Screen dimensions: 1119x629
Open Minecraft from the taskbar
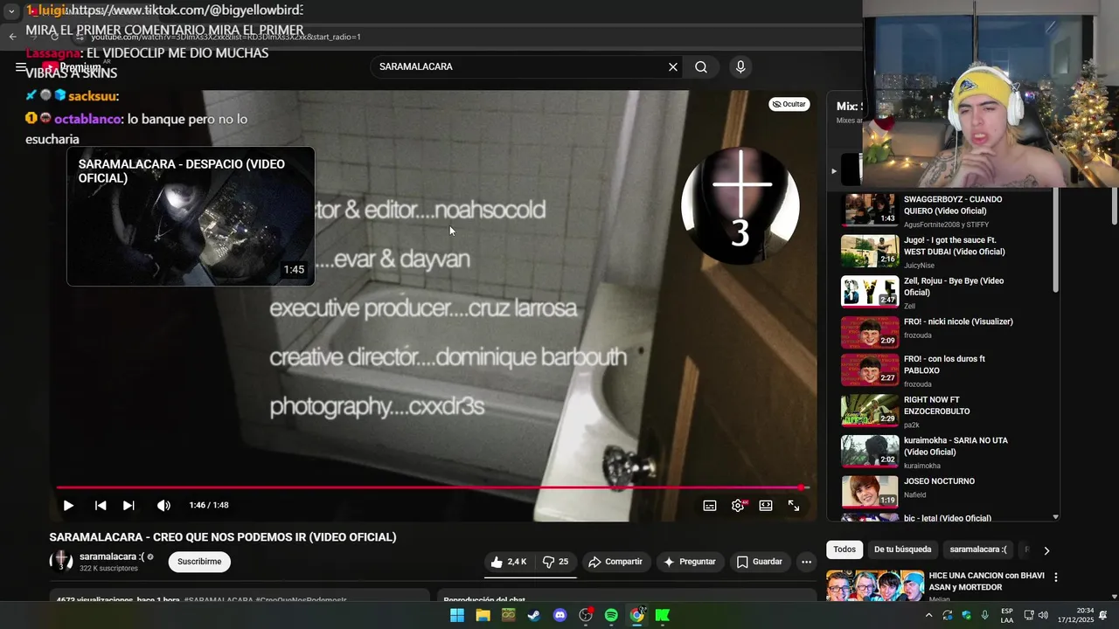(x=508, y=615)
